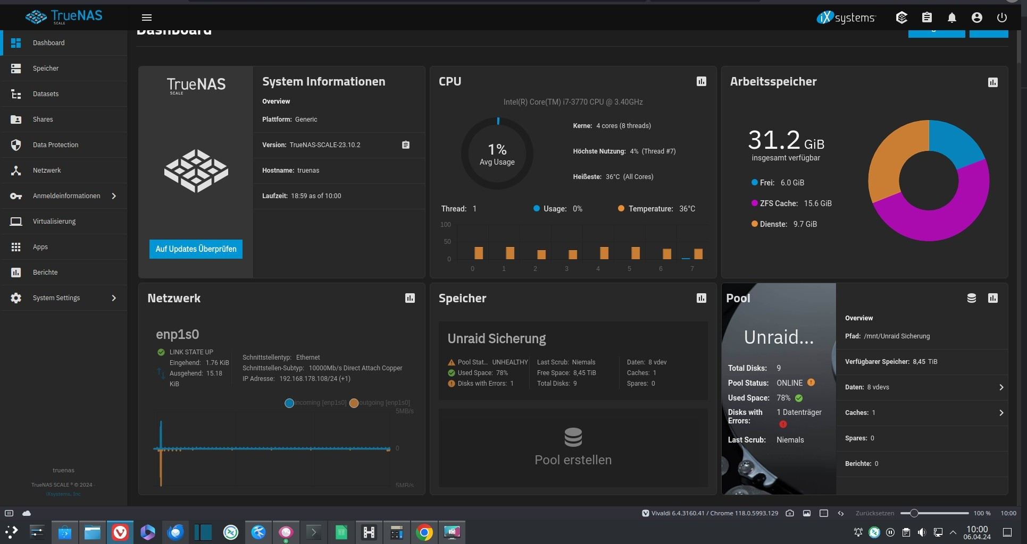The height and width of the screenshot is (544, 1027).
Task: Toggle sidebar with hamburger menu icon
Action: tap(147, 18)
